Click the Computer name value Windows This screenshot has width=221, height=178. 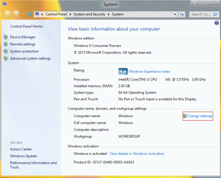(x=126, y=116)
